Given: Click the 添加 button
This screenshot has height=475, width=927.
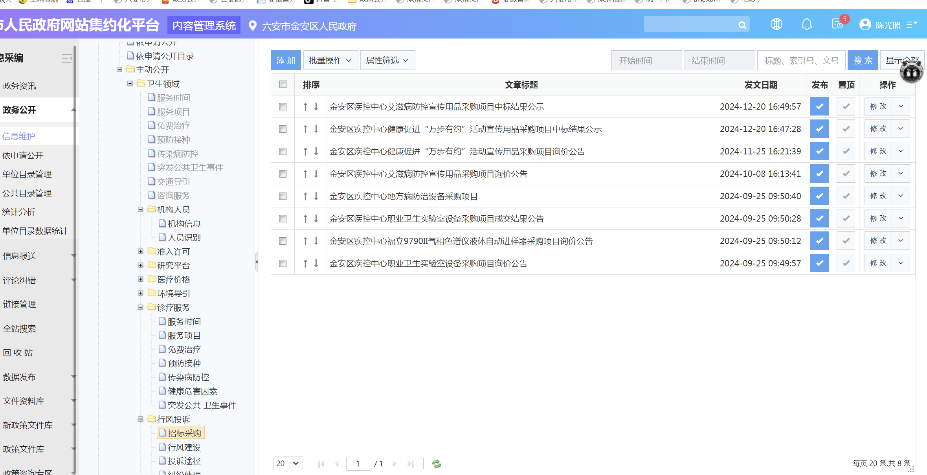Looking at the screenshot, I should pos(286,61).
